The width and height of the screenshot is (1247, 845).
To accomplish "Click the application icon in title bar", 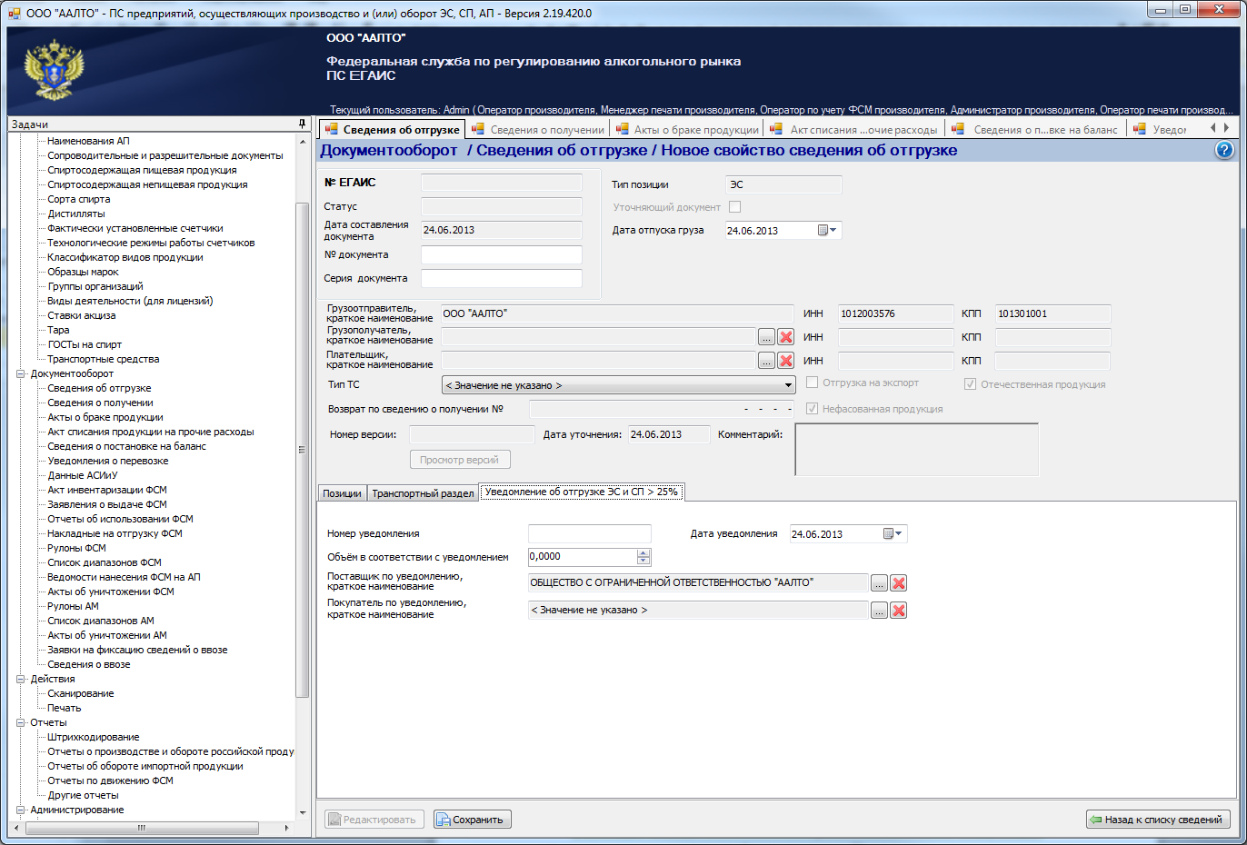I will tap(14, 13).
